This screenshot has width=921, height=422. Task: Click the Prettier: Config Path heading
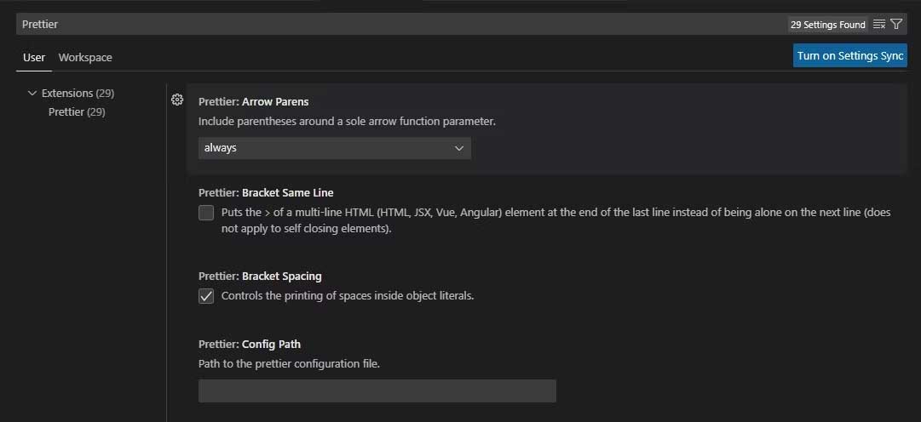tap(249, 344)
